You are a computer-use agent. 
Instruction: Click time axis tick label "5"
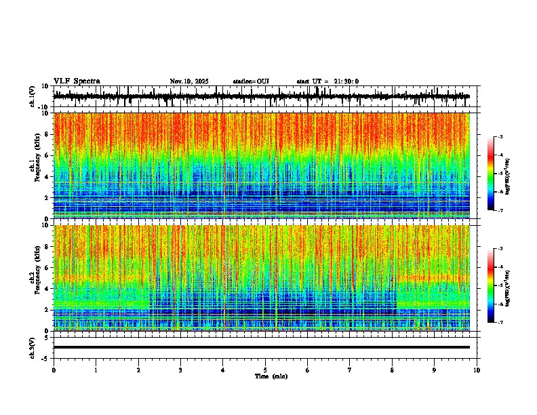tap(265, 370)
